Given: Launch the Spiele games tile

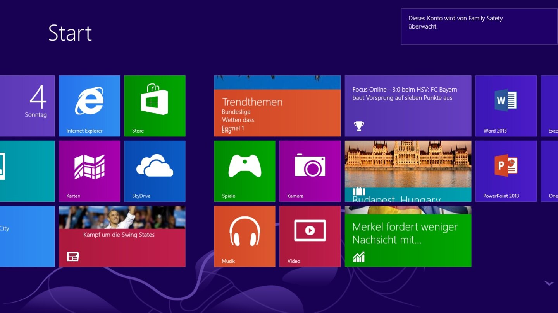Looking at the screenshot, I should [245, 171].
